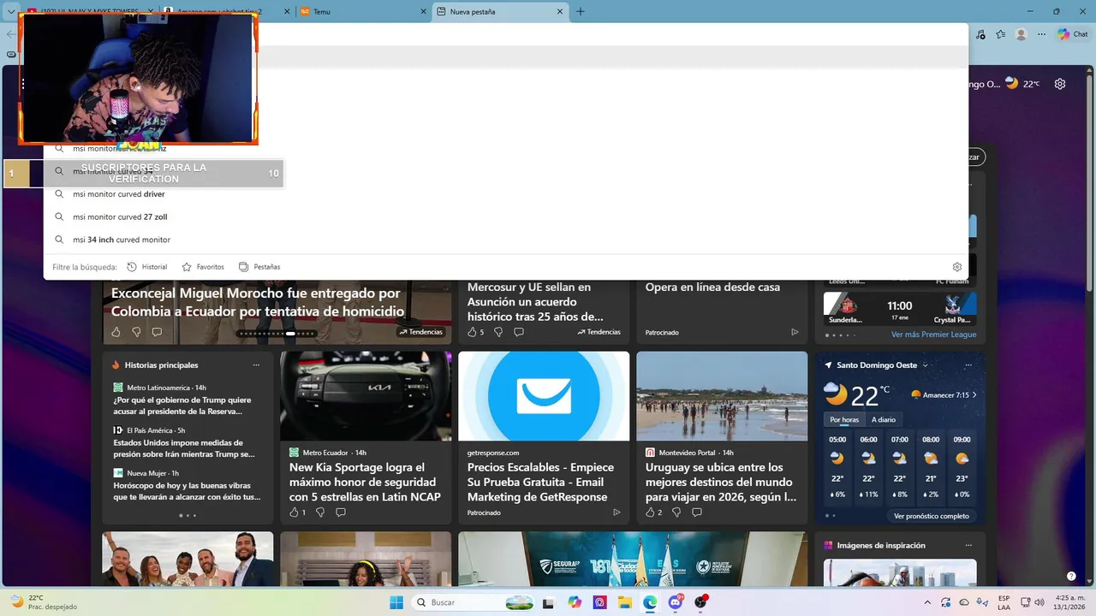Open taskbar weather widget 22°C

(43, 602)
